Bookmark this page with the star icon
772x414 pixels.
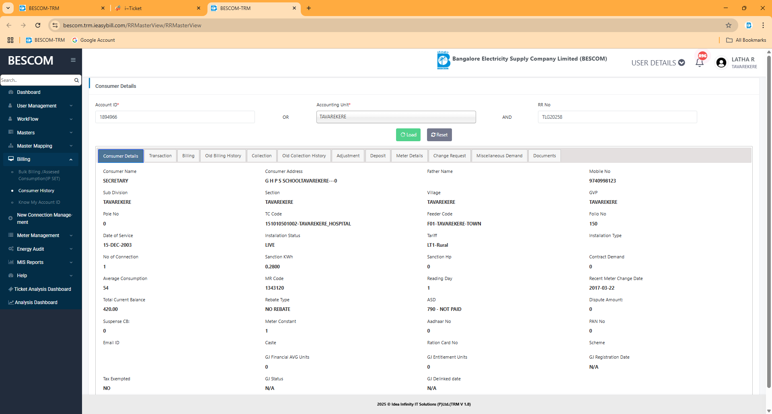click(x=729, y=25)
